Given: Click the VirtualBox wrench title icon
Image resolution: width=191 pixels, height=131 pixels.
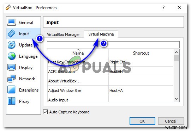Looking at the screenshot, I should coord(8,7).
